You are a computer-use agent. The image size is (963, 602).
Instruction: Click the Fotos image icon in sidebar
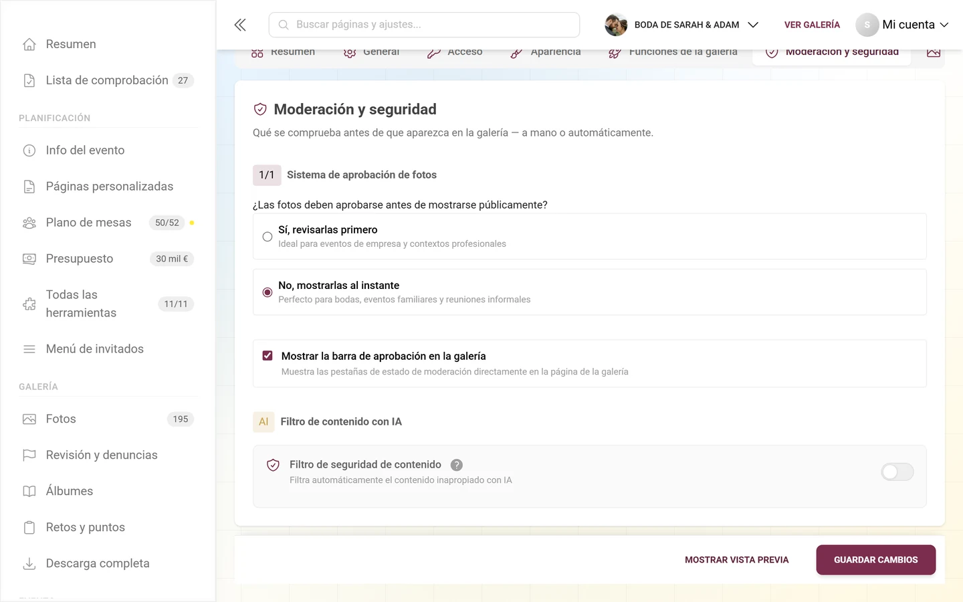point(29,419)
